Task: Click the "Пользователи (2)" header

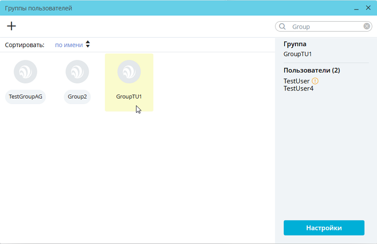Action: pyautogui.click(x=311, y=70)
